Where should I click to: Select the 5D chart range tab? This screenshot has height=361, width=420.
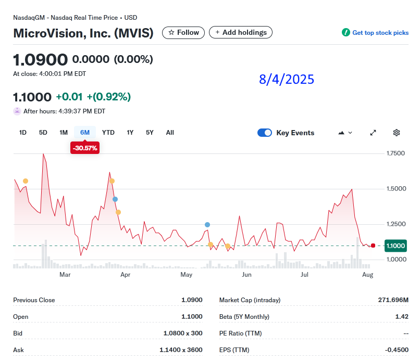tap(43, 132)
